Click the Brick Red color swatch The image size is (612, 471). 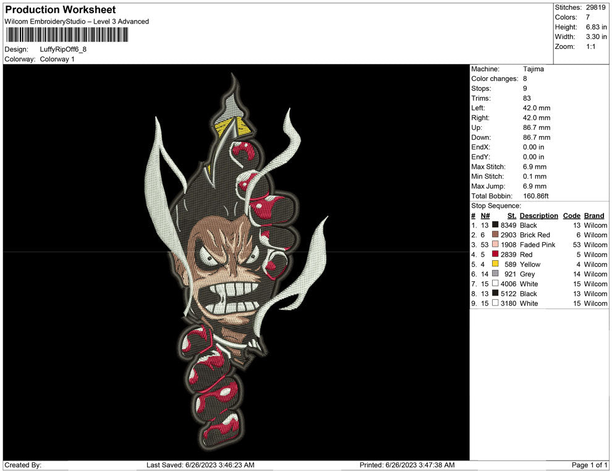click(495, 234)
